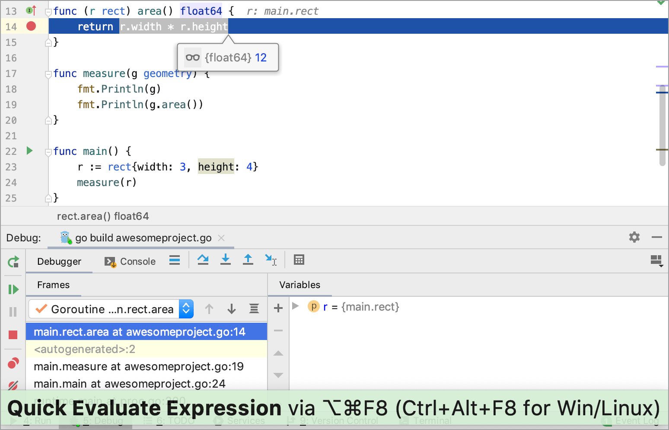The height and width of the screenshot is (430, 669).
Task: Click the highlighted height field on line 23
Action: [x=216, y=167]
